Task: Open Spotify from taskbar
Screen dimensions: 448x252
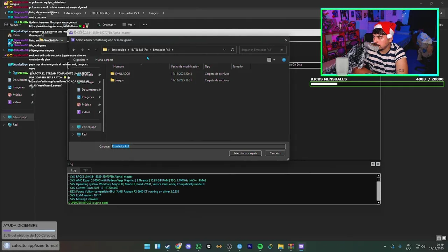Action: pos(260,246)
